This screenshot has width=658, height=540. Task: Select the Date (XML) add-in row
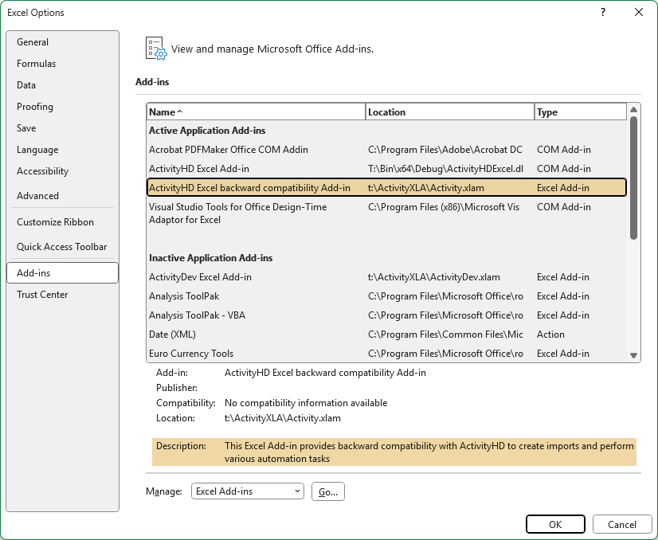[386, 335]
